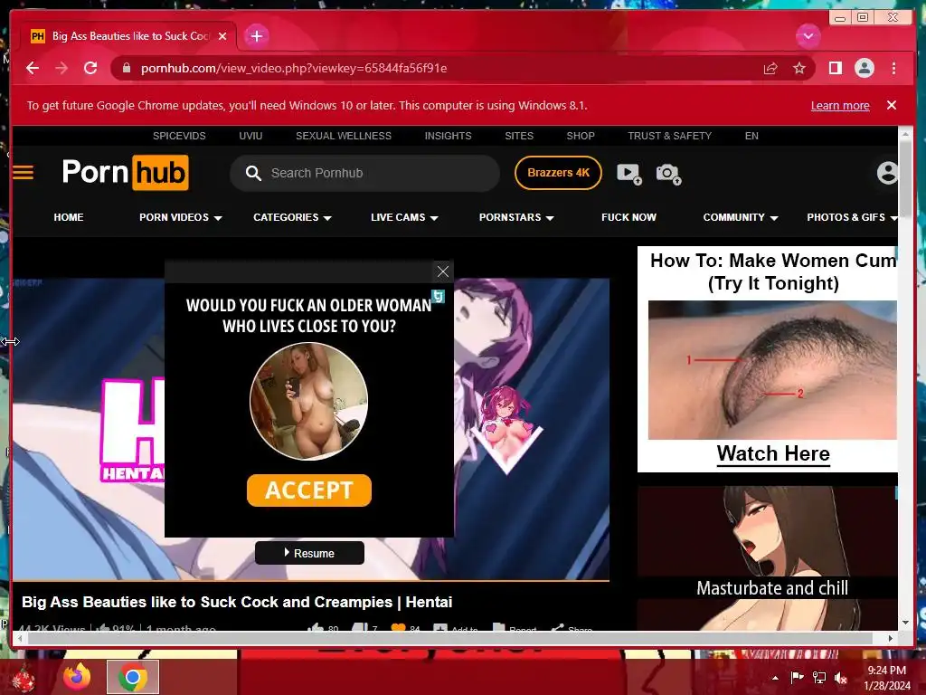Open the site user account icon
This screenshot has height=695, width=926.
pyautogui.click(x=887, y=173)
